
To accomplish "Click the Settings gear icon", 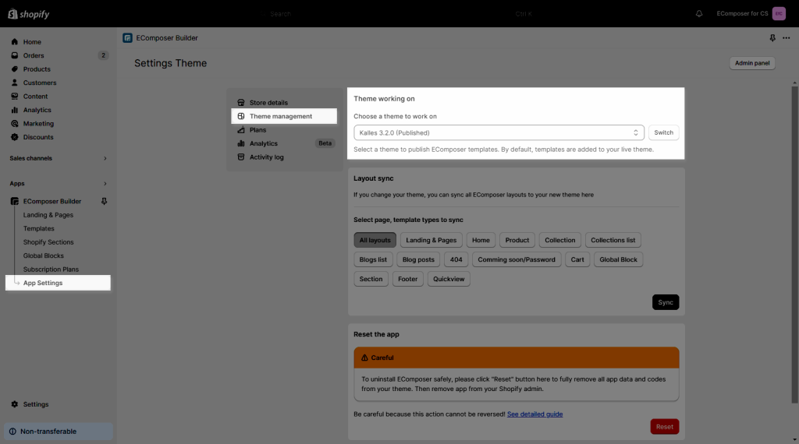I will [x=15, y=404].
